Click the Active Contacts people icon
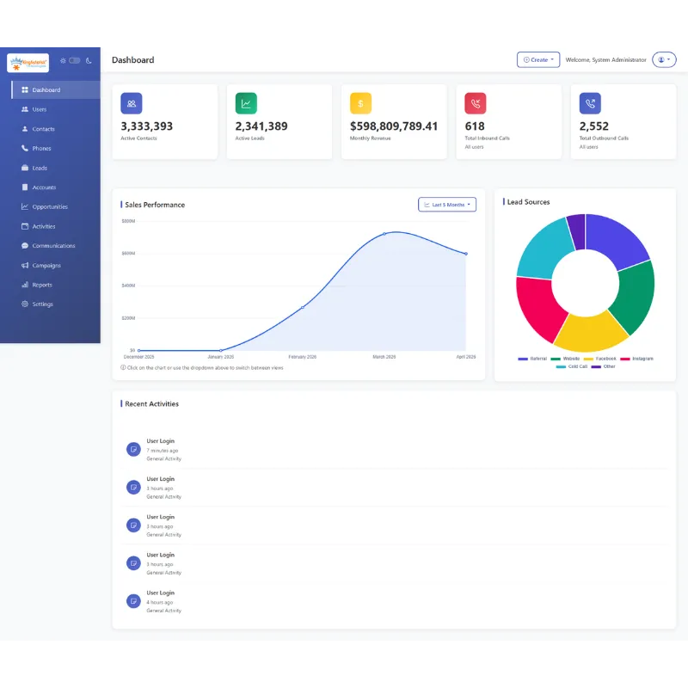 [132, 103]
